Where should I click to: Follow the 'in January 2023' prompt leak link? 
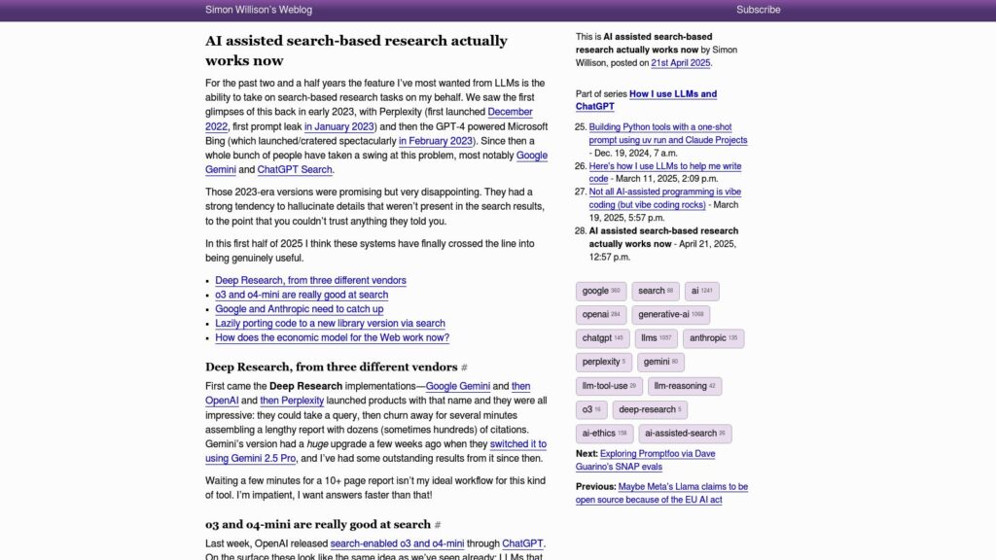tap(339, 126)
